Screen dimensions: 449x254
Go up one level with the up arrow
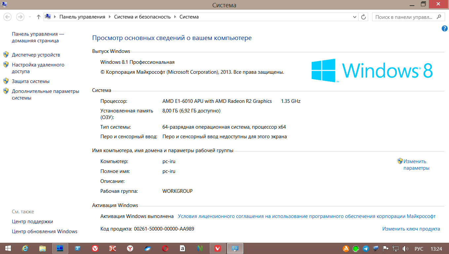pyautogui.click(x=39, y=17)
